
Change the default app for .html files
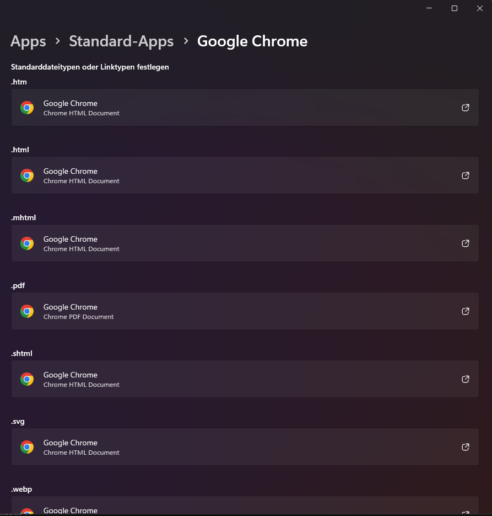pos(245,175)
